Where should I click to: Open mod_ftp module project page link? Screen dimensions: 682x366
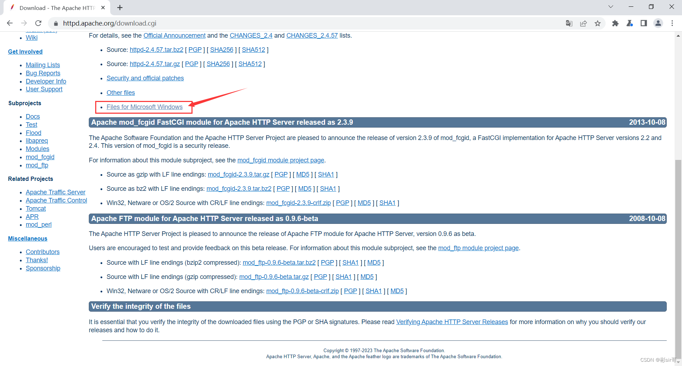tap(478, 248)
